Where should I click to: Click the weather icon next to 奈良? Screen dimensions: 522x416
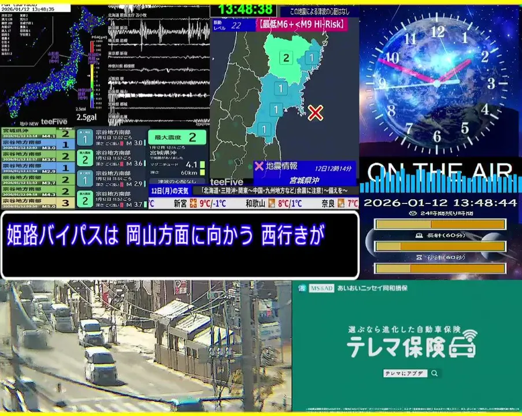(341, 203)
